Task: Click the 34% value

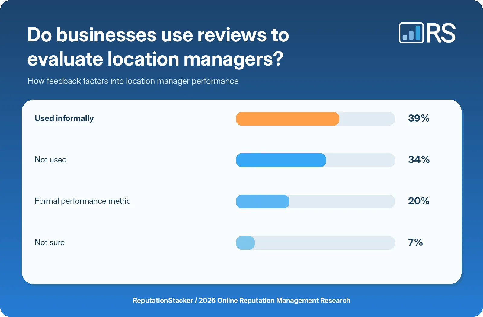Action: [x=419, y=159]
